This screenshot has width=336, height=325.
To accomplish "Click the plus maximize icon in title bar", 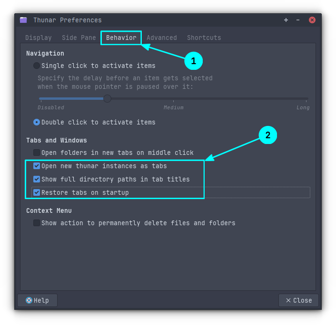I will pyautogui.click(x=286, y=20).
